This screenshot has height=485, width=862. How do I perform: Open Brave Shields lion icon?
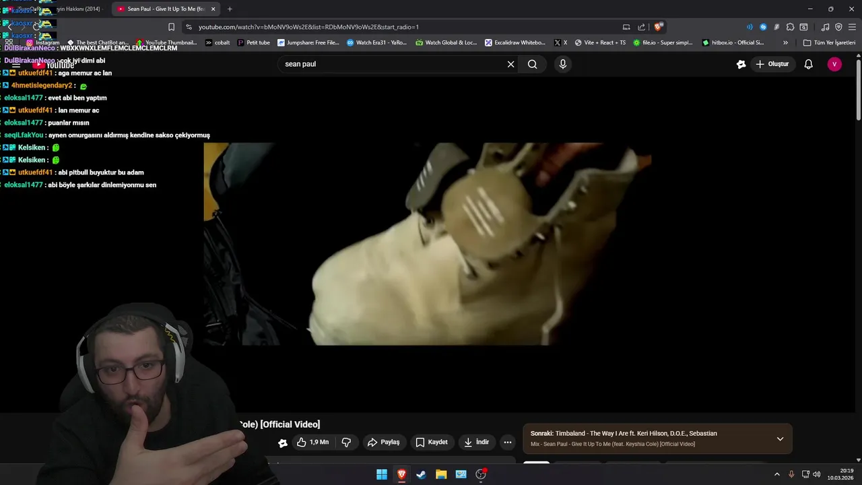tap(658, 27)
